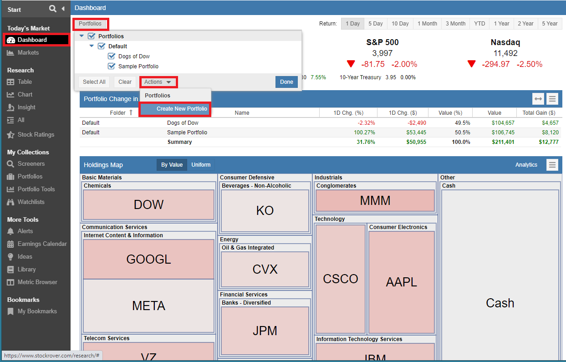Choose Create New Portfolio menu item
This screenshot has height=362, width=566.
pyautogui.click(x=175, y=109)
